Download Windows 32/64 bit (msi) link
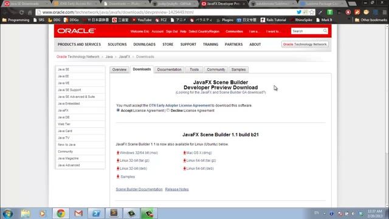 pos(139,153)
